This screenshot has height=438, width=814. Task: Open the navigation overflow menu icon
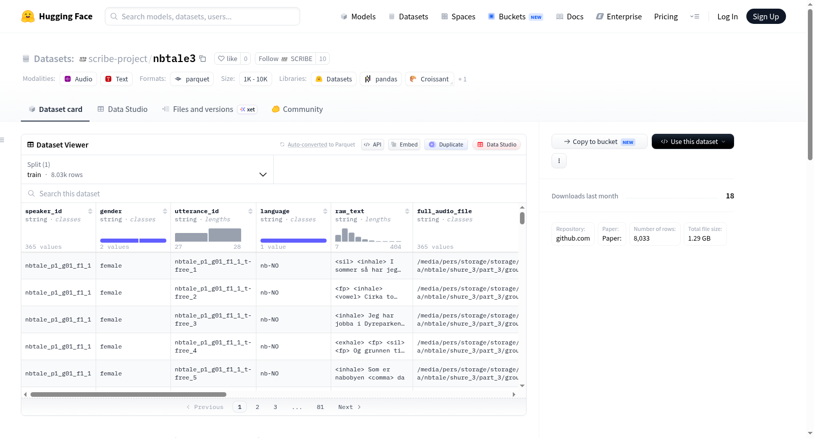(x=694, y=17)
